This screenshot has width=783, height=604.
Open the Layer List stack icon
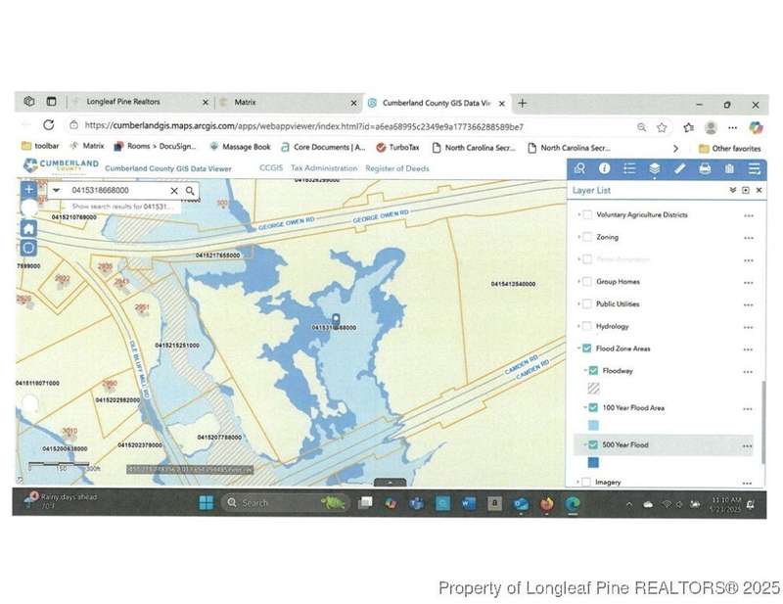point(655,168)
